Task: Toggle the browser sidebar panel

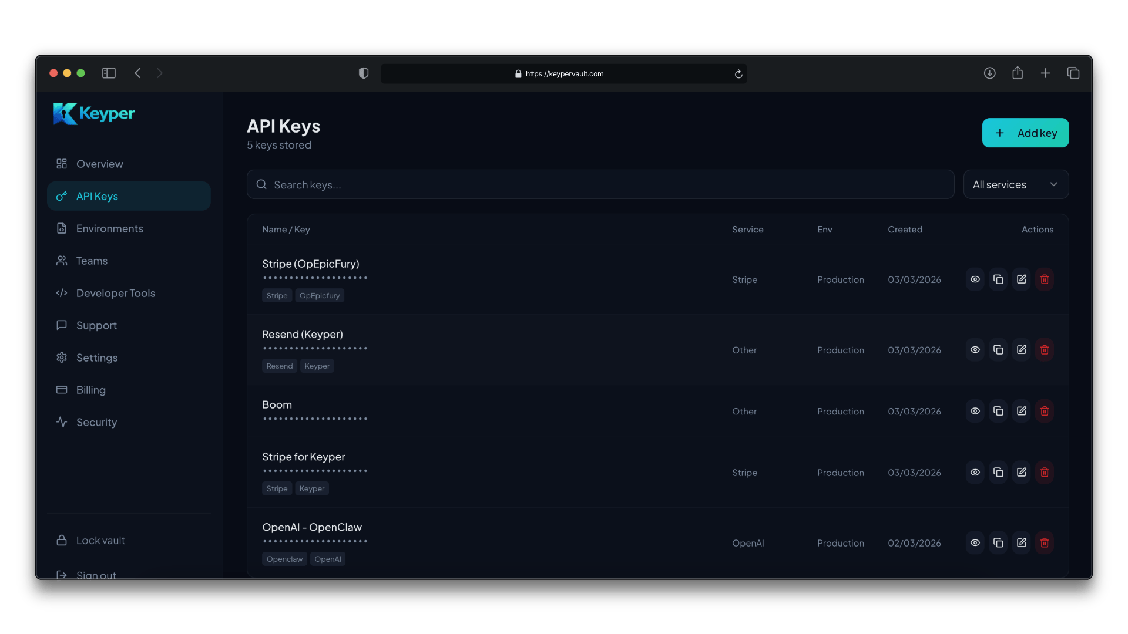Action: [109, 73]
